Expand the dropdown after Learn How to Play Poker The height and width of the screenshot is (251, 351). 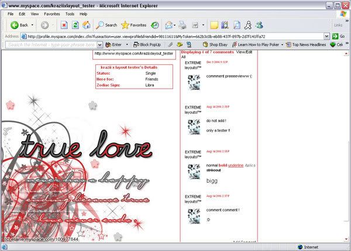(x=282, y=45)
